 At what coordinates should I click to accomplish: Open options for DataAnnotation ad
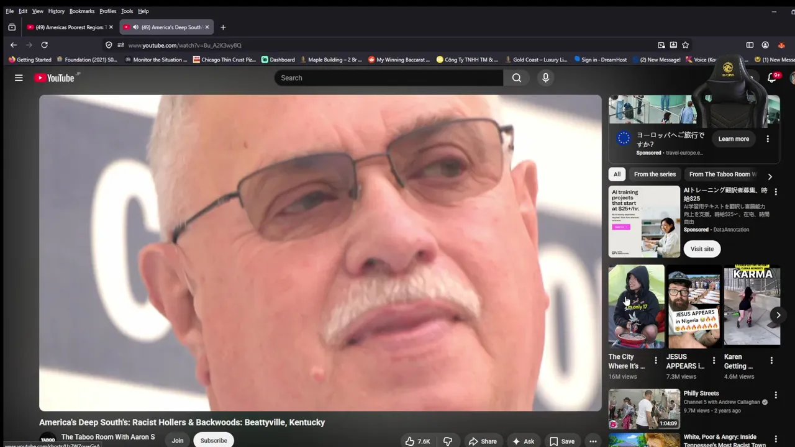[776, 192]
